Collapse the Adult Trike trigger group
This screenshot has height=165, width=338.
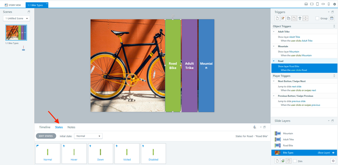click(274, 32)
